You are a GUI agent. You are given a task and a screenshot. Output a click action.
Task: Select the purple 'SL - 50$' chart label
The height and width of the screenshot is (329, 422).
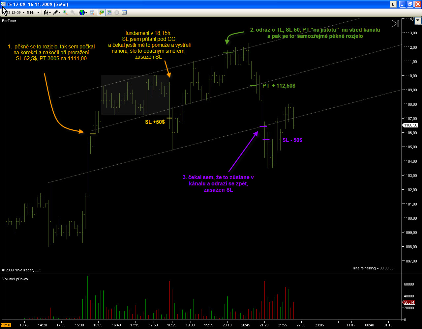click(x=292, y=140)
